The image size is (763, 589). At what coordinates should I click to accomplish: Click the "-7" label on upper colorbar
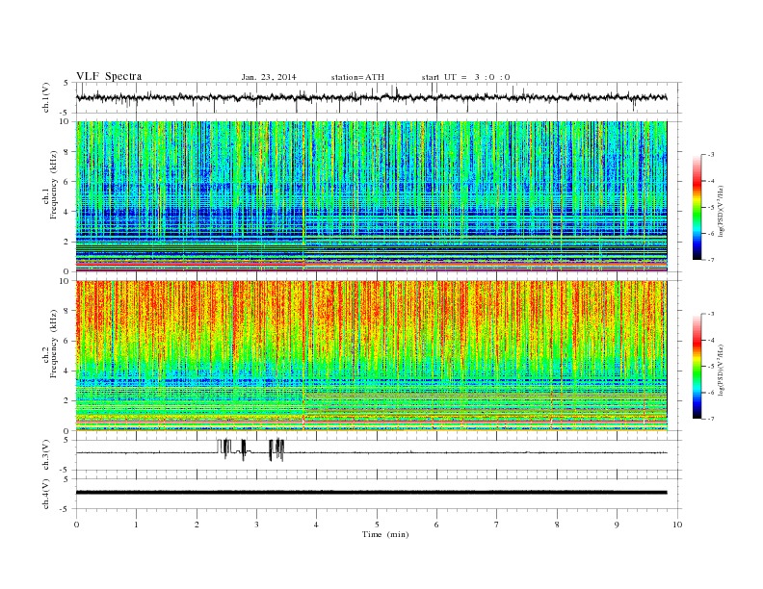pyautogui.click(x=711, y=260)
